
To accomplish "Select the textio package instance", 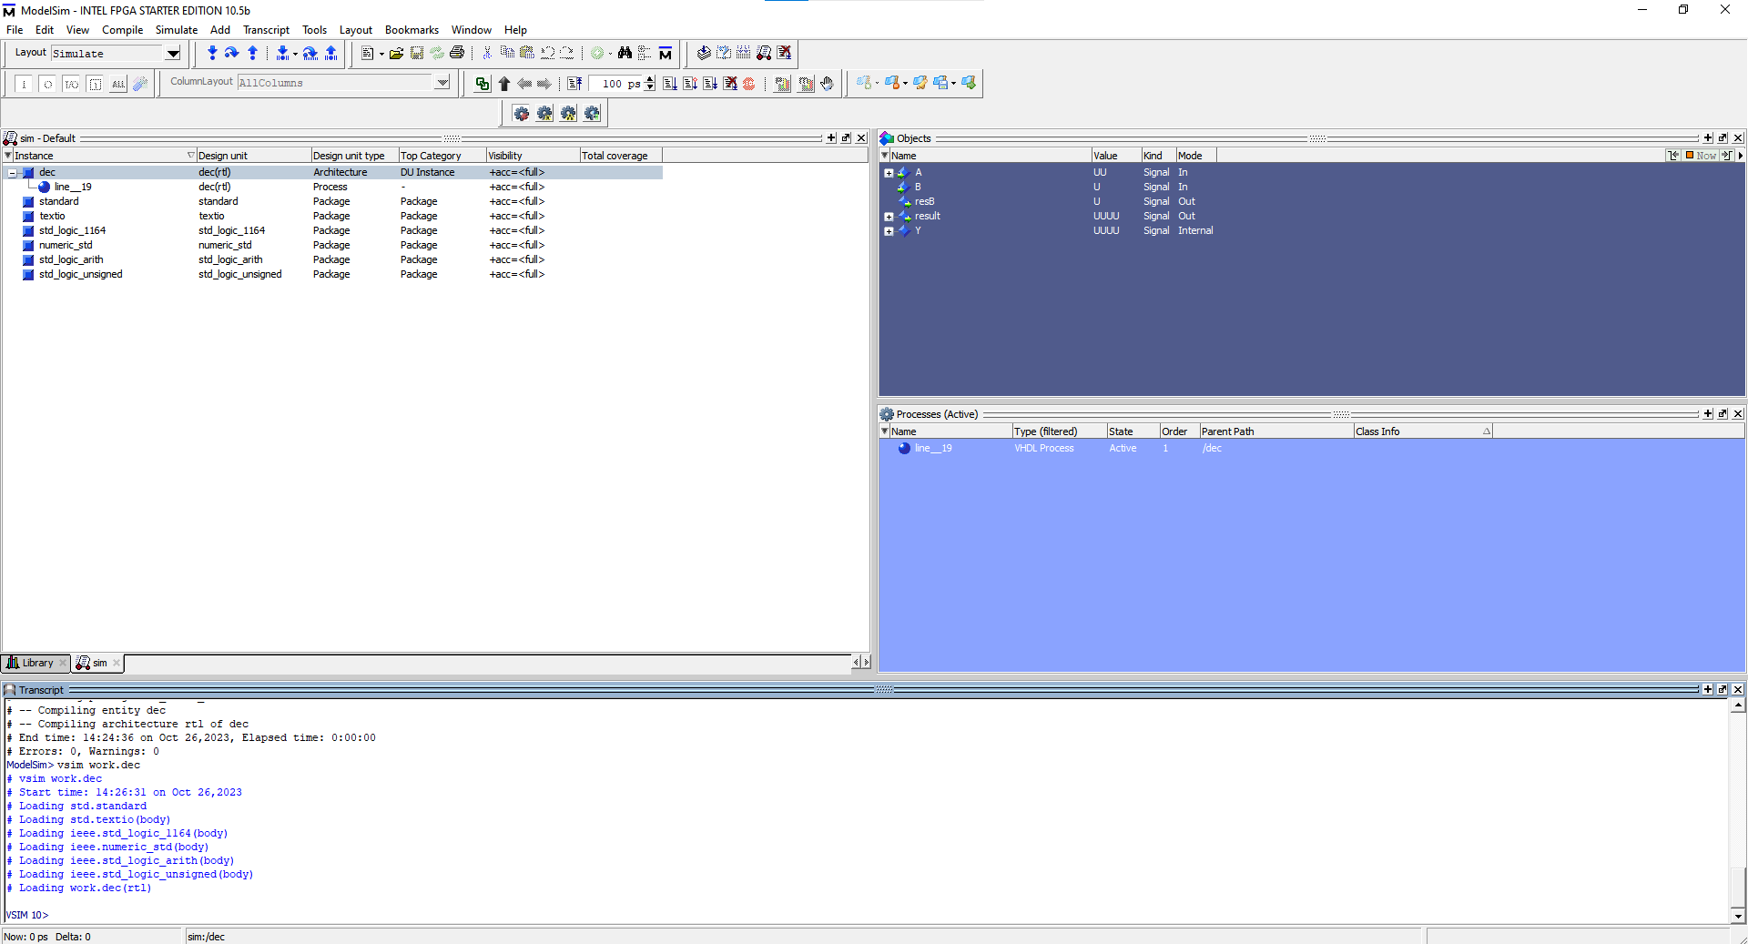I will pyautogui.click(x=52, y=217).
